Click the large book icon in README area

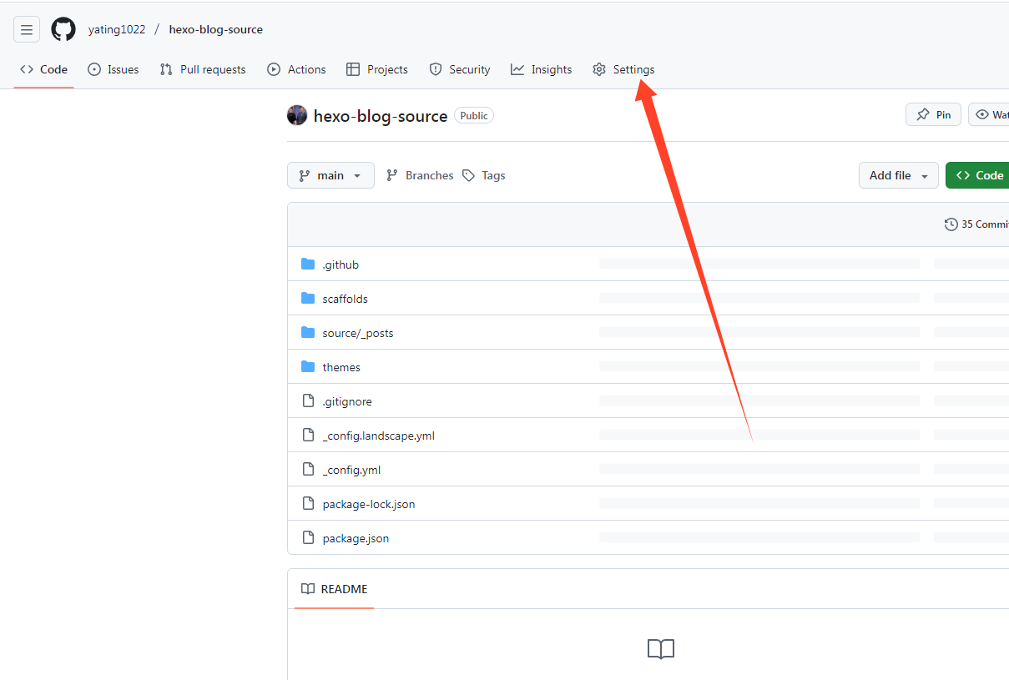tap(661, 649)
